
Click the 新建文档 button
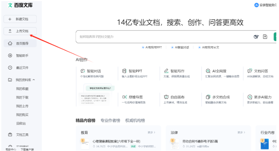coord(20,19)
